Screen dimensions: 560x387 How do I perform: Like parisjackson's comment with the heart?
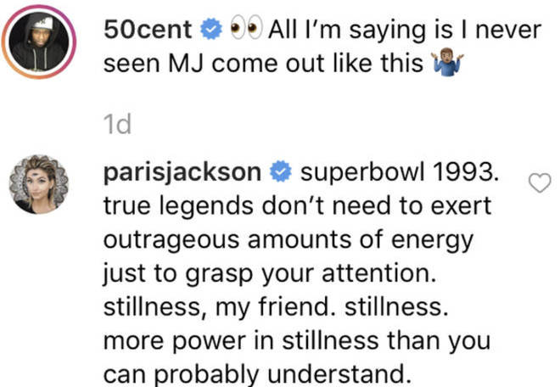pyautogui.click(x=540, y=182)
